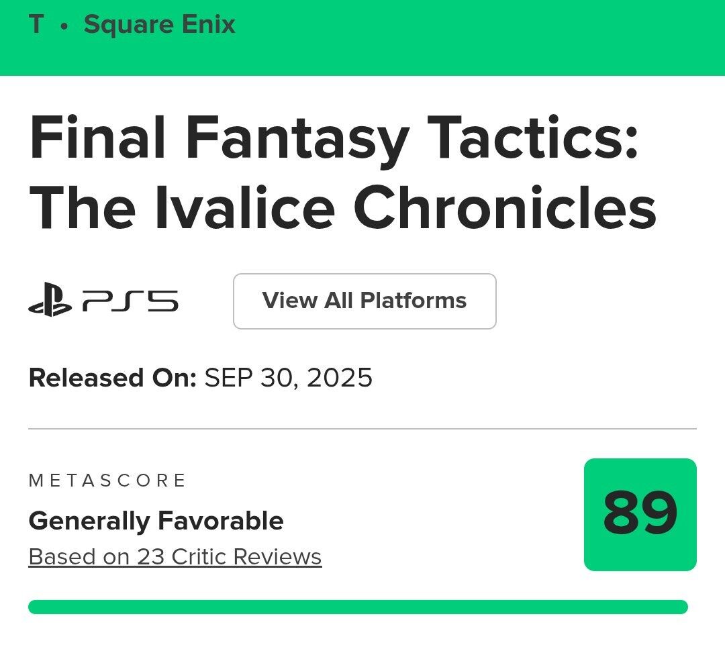This screenshot has height=655, width=725.
Task: Open Based on 23 Critic Reviews link
Action: point(175,557)
